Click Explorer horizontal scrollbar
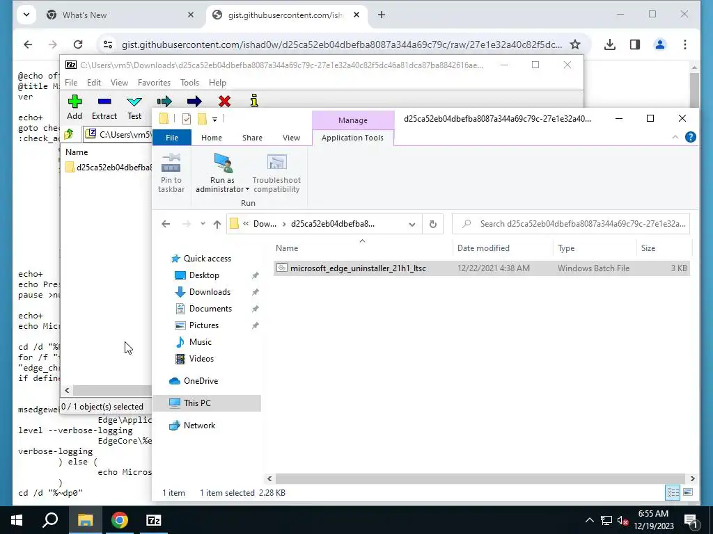The image size is (713, 534). pyautogui.click(x=480, y=478)
